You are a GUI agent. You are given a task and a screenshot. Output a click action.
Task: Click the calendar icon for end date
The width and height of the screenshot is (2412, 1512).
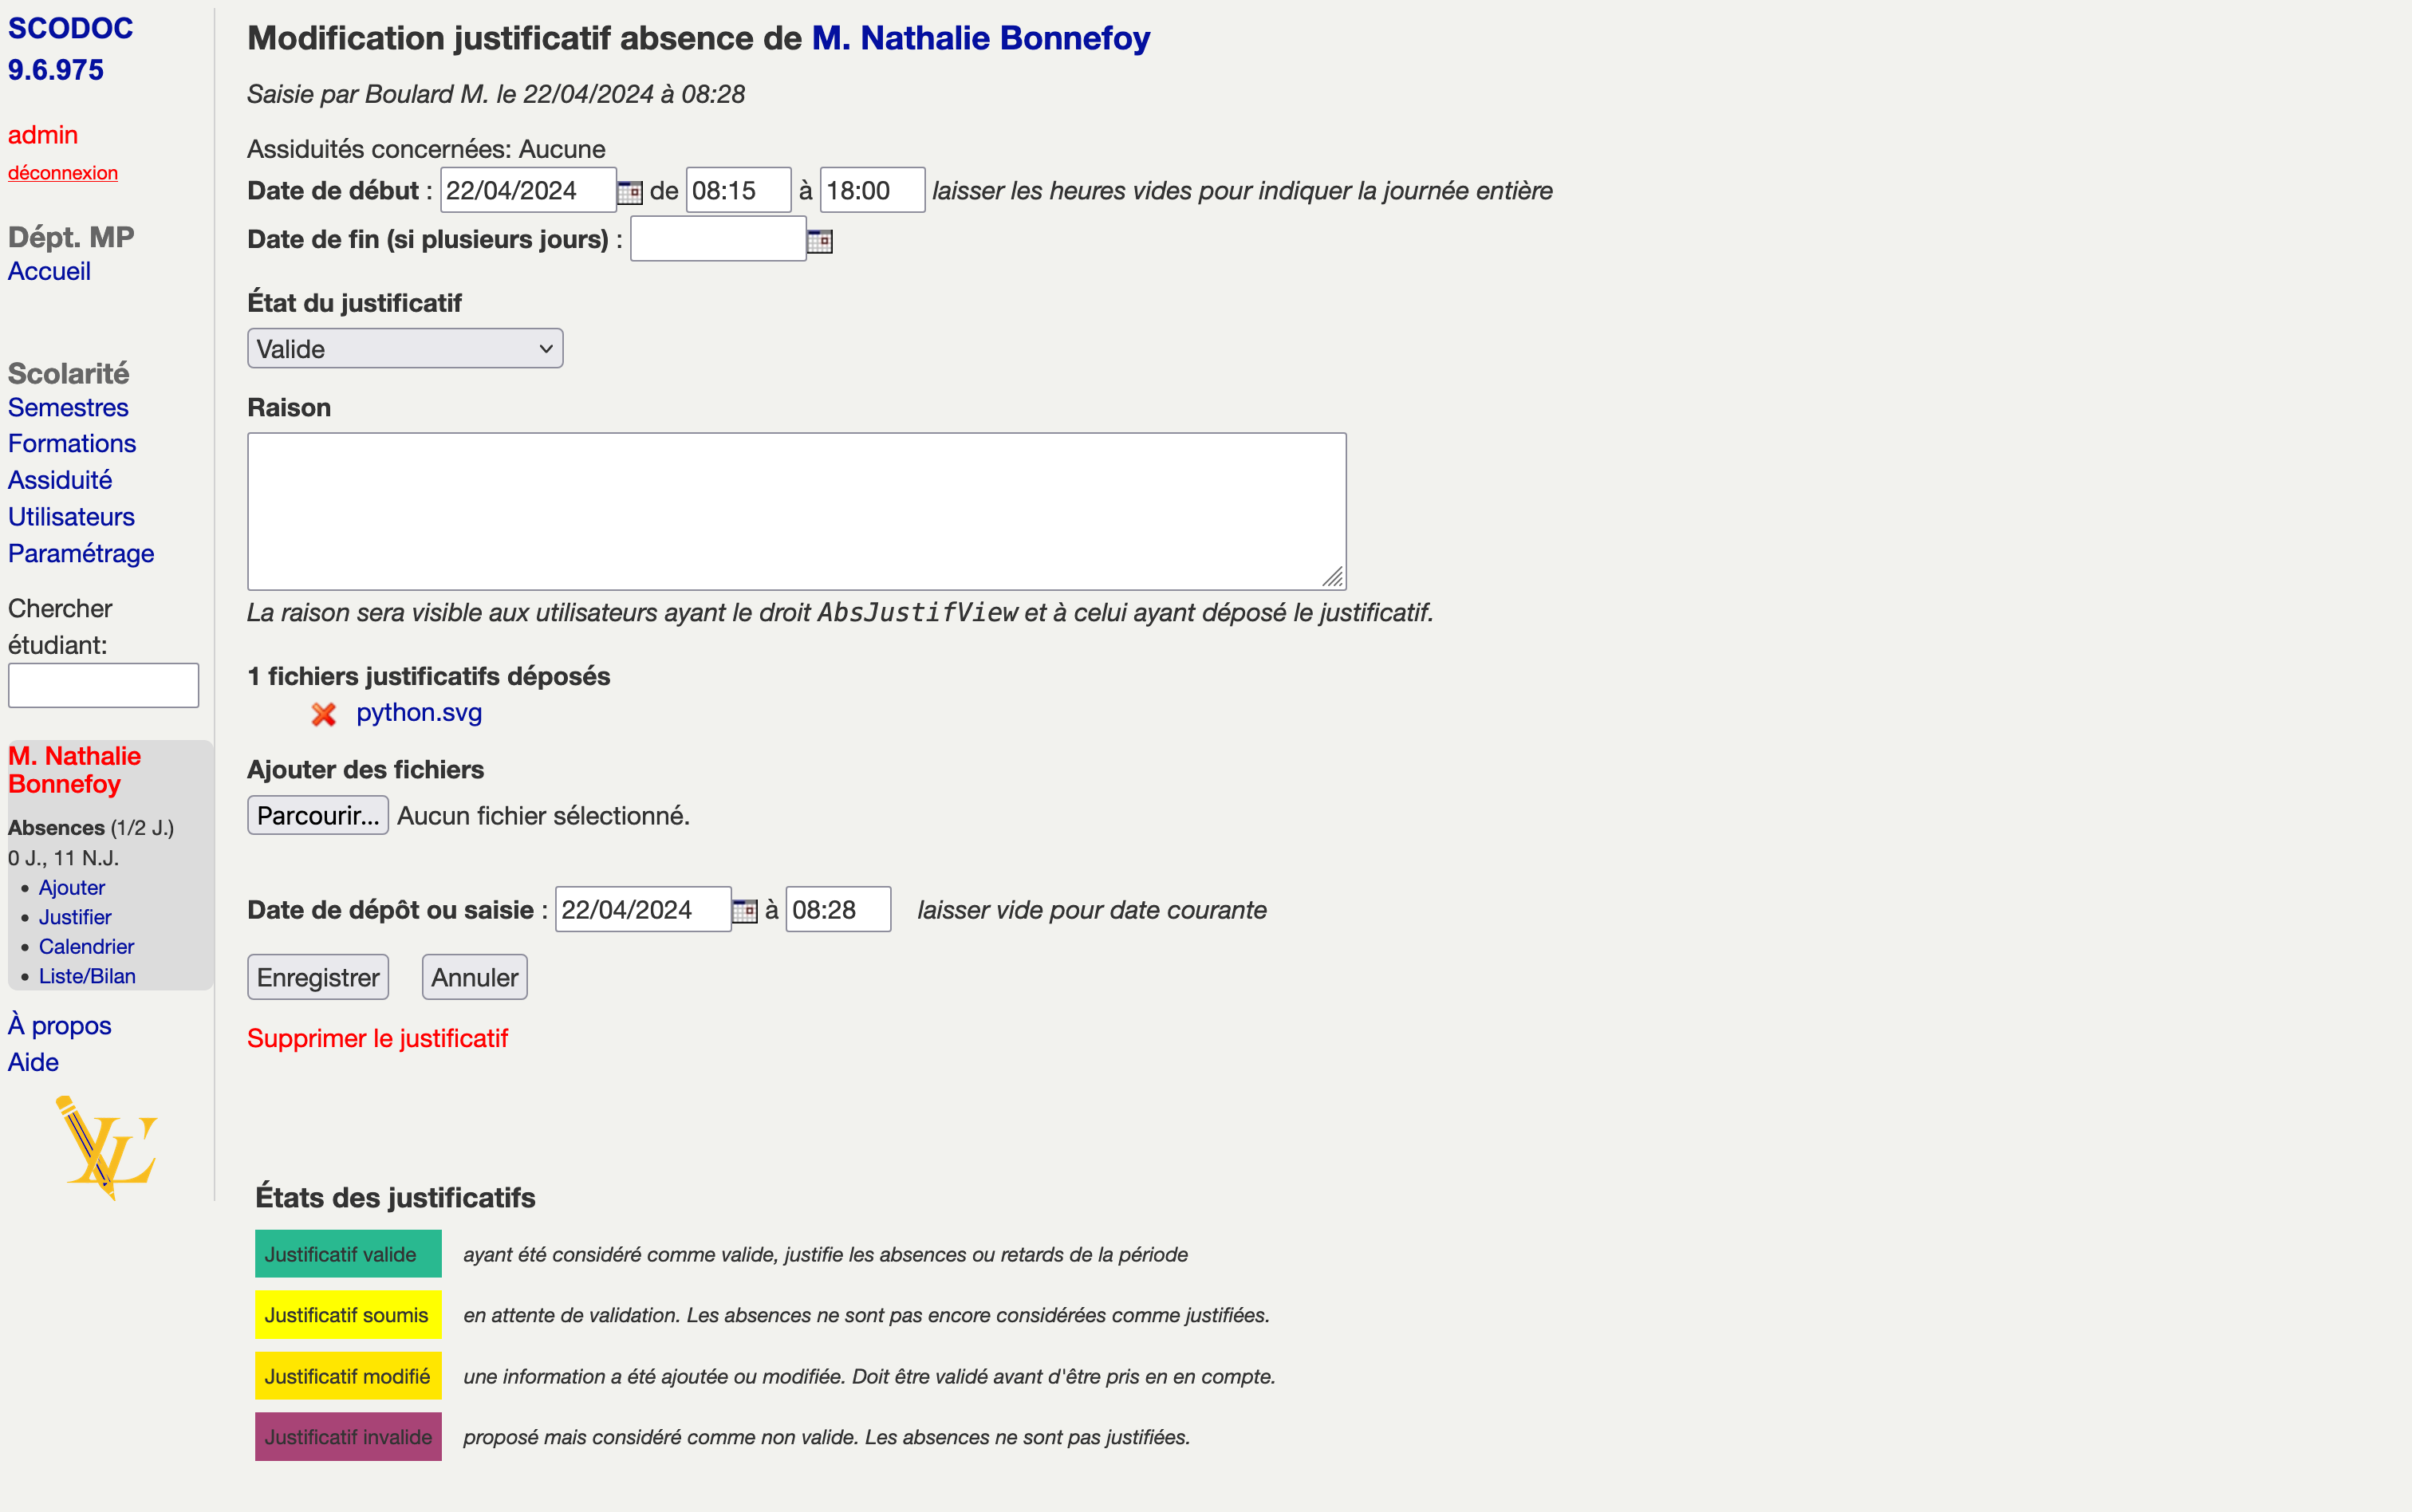click(x=820, y=238)
